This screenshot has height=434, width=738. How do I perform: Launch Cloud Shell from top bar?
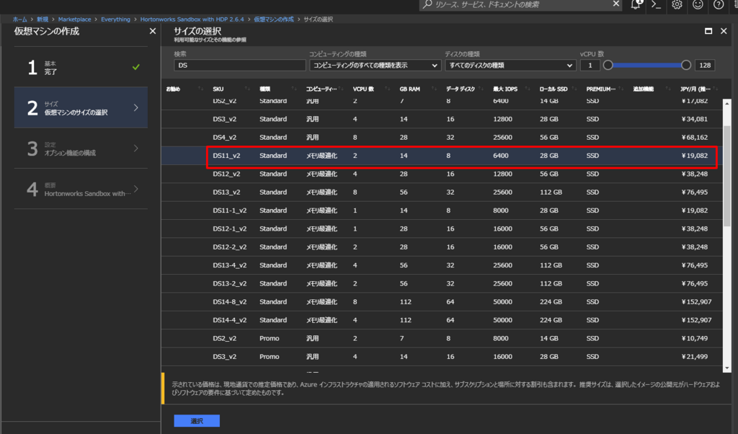tap(656, 4)
